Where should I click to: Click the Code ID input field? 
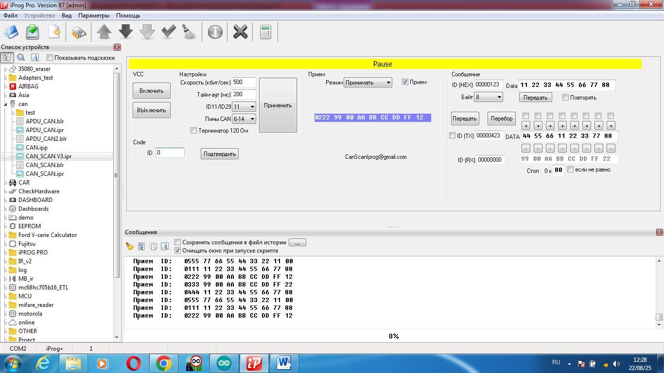click(170, 153)
